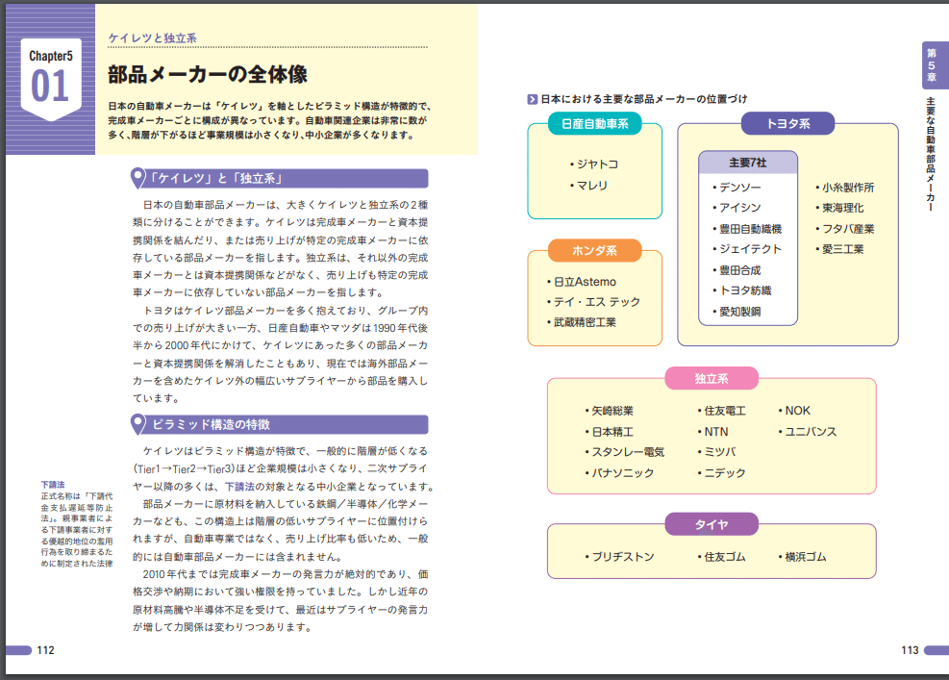Click 豊田自動織機 entry
The height and width of the screenshot is (680, 949).
tap(751, 229)
